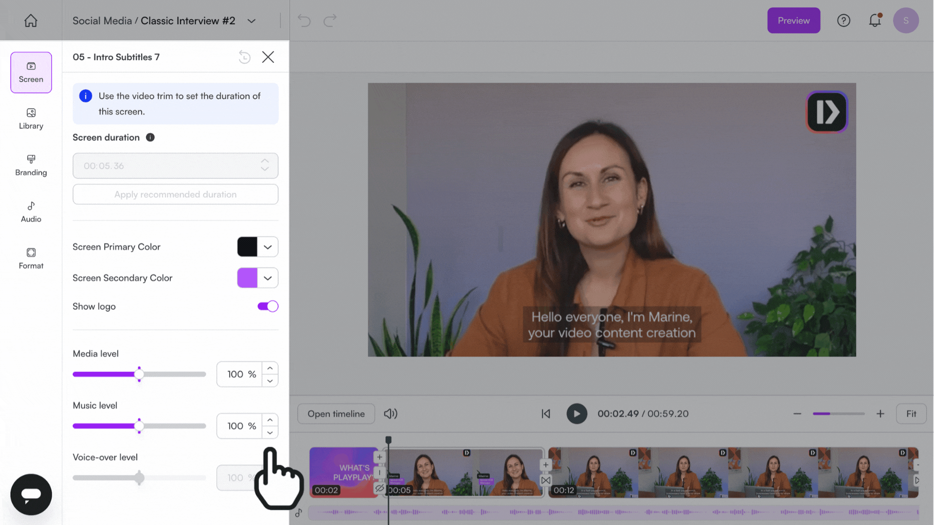Toggle the hidden-eye icon after the intro clip
Viewport: 934px width, 525px height.
click(379, 488)
